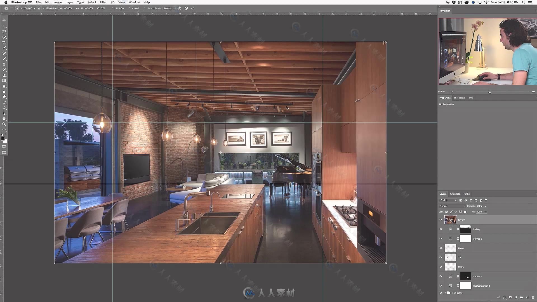Open the Select menu in menubar

(91, 3)
